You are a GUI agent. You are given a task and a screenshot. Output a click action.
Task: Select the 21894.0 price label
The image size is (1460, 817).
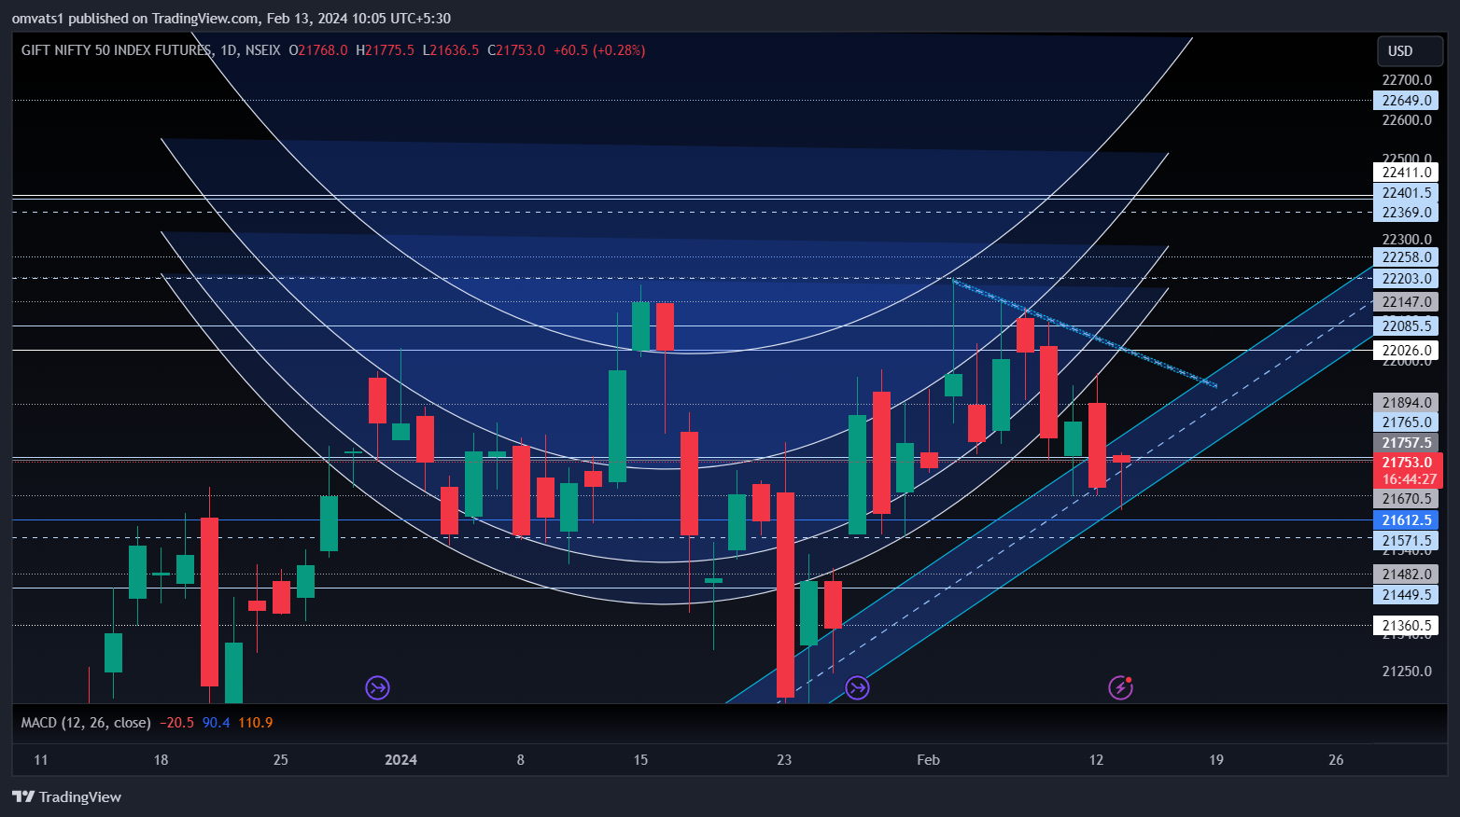coord(1406,403)
